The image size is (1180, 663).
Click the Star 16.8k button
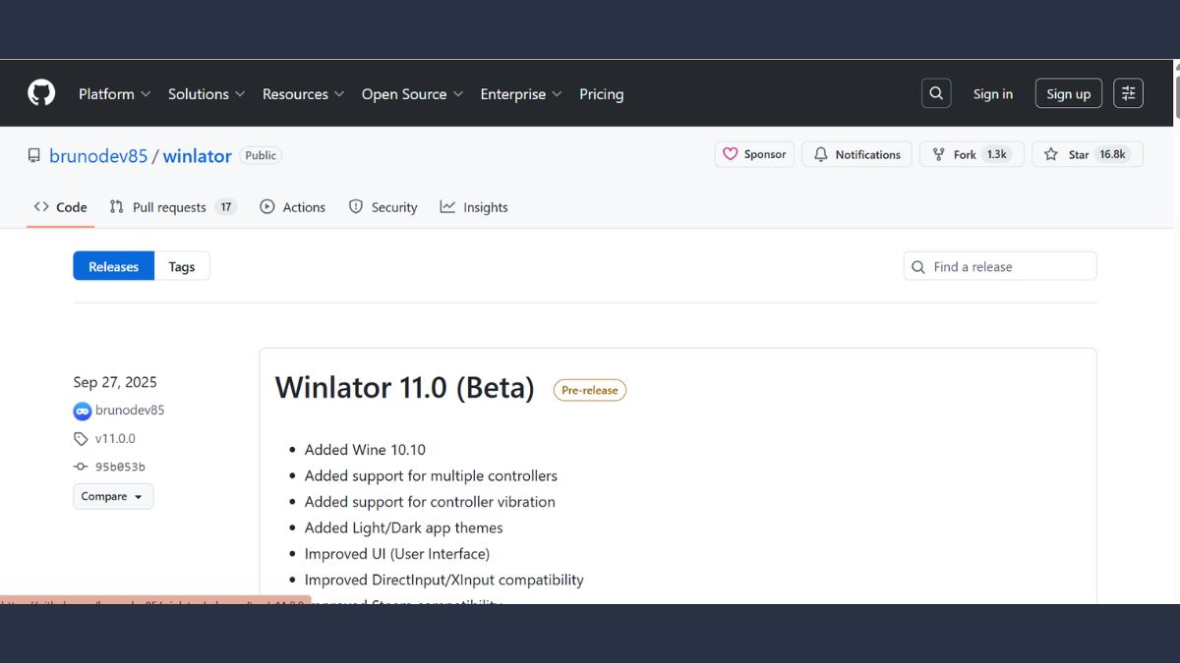1088,154
